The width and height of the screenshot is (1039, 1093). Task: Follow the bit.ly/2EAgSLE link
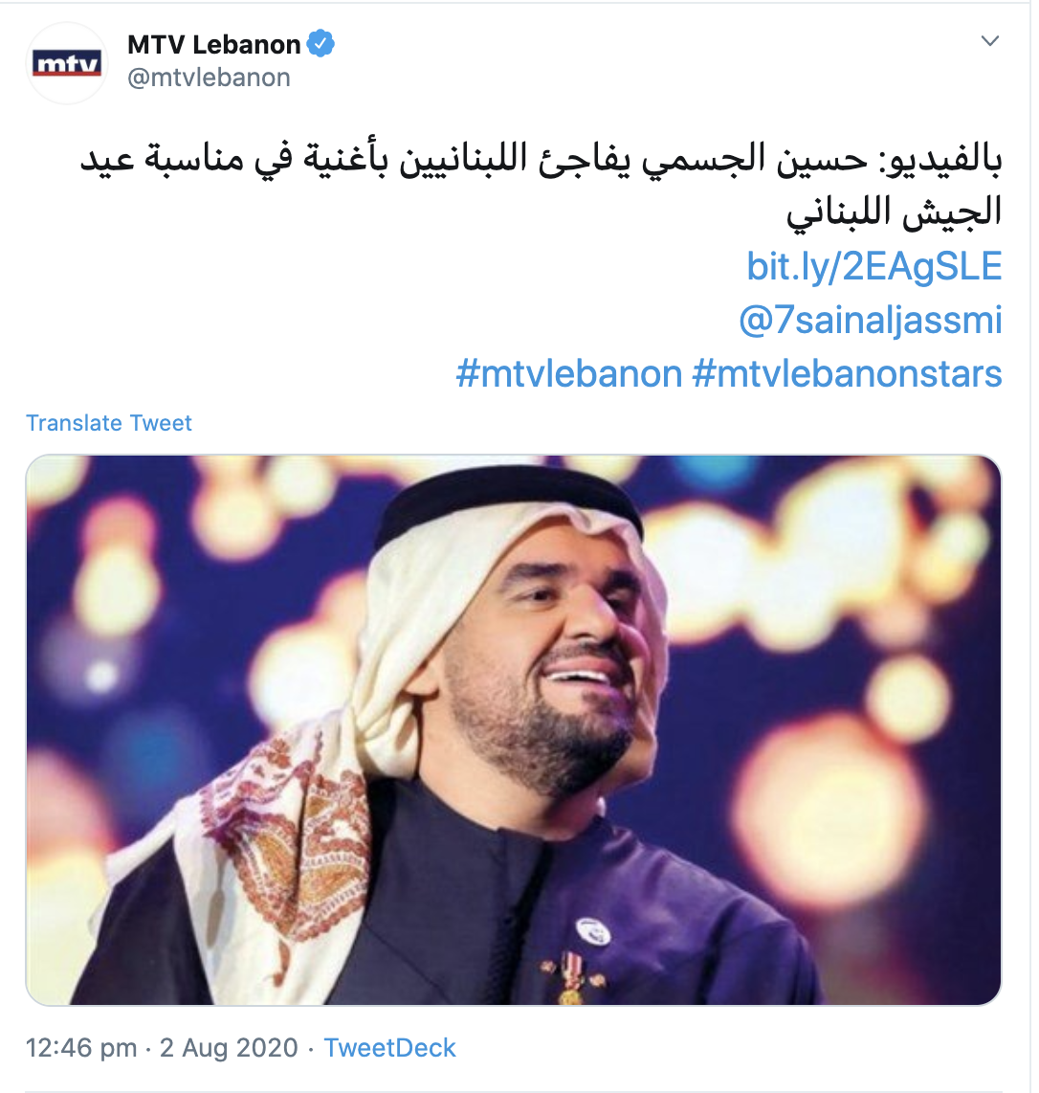pos(873,266)
